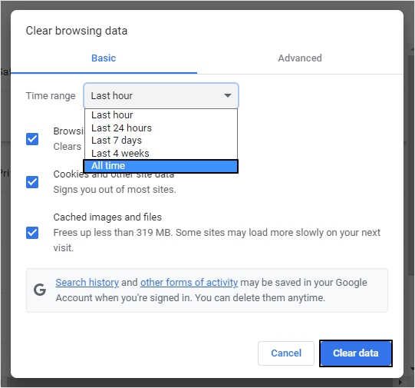Choose Last 7 days option
415x388 pixels.
click(x=161, y=140)
